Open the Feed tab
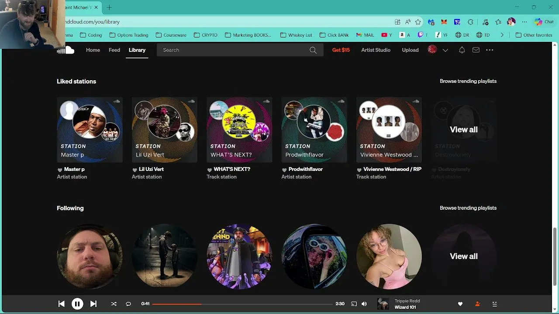This screenshot has width=559, height=314. (114, 50)
